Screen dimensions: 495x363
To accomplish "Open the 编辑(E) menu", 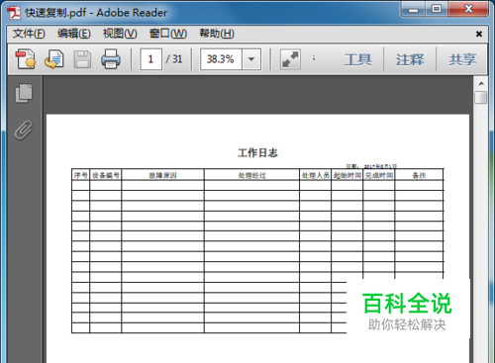I will (74, 34).
